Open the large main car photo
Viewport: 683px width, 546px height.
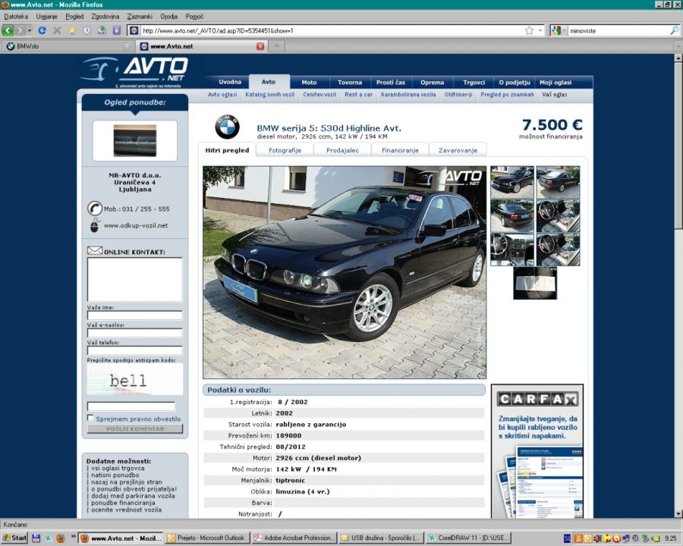point(345,272)
